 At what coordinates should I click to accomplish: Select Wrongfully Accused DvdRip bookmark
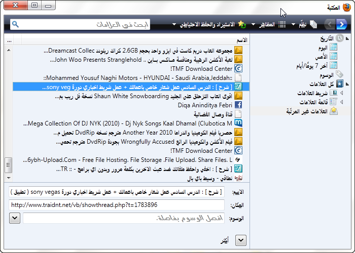[131, 141]
